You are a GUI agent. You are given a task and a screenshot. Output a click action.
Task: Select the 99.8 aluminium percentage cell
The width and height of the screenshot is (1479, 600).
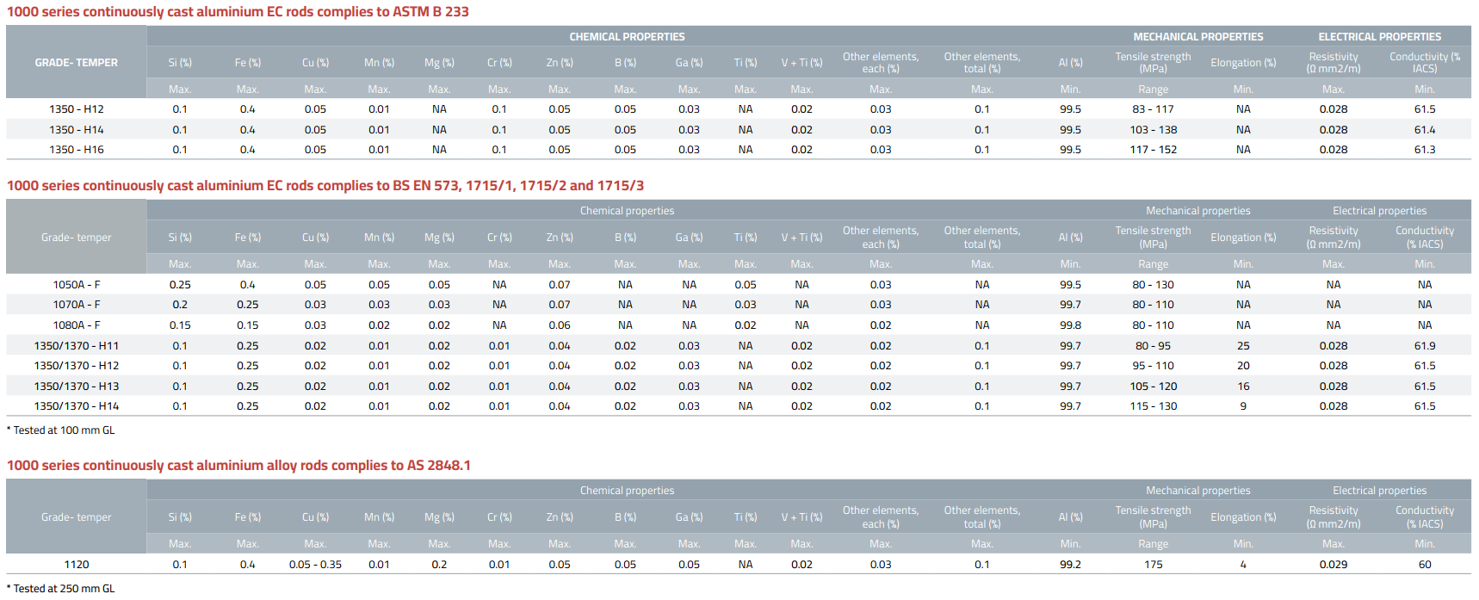click(1070, 325)
